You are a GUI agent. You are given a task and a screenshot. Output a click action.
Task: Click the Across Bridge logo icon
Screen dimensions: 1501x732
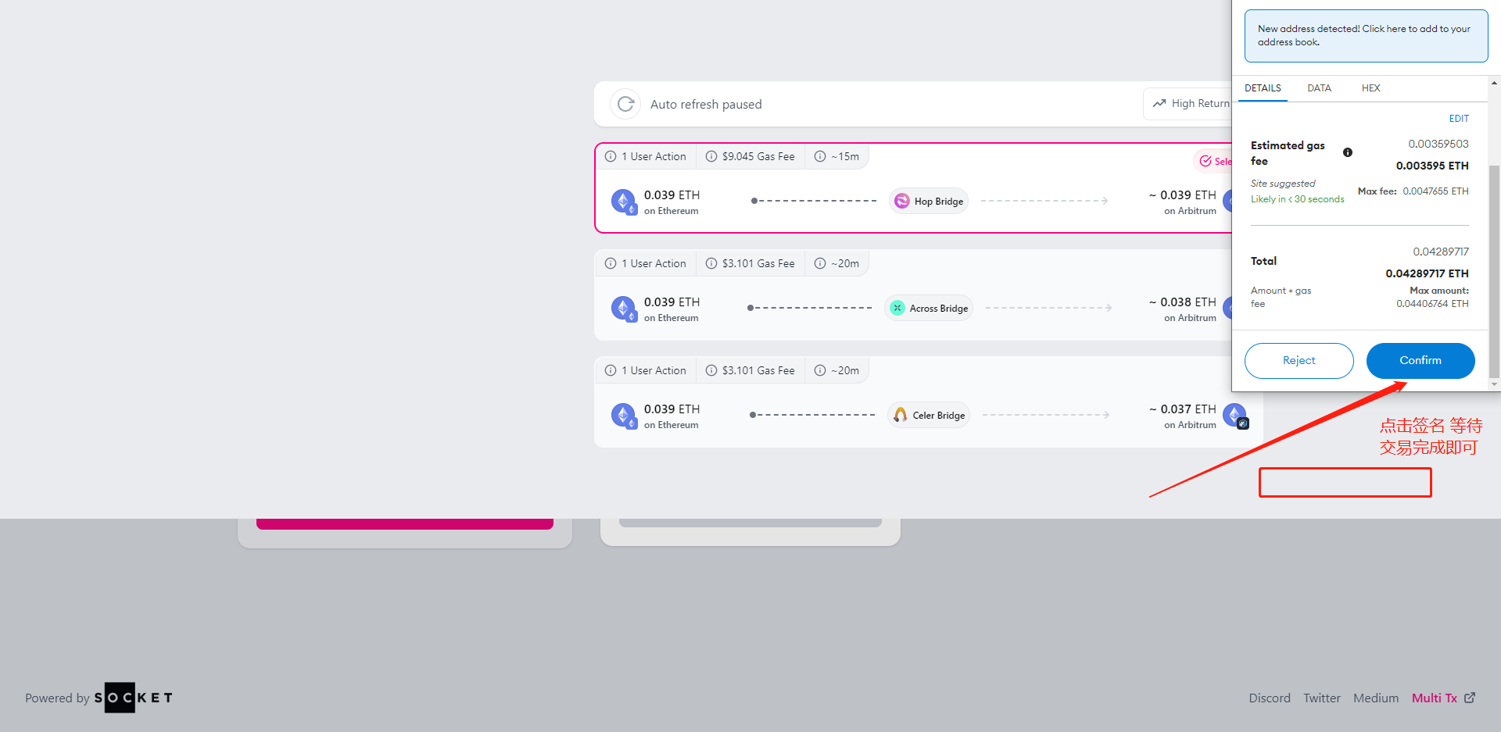(897, 308)
